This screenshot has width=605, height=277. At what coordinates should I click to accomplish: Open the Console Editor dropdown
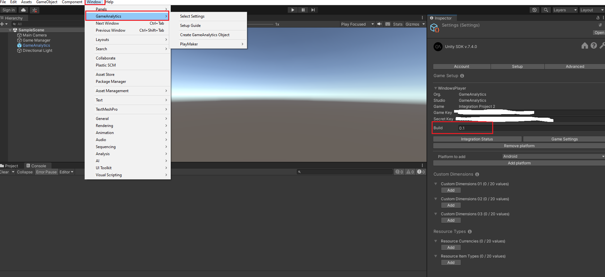66,172
